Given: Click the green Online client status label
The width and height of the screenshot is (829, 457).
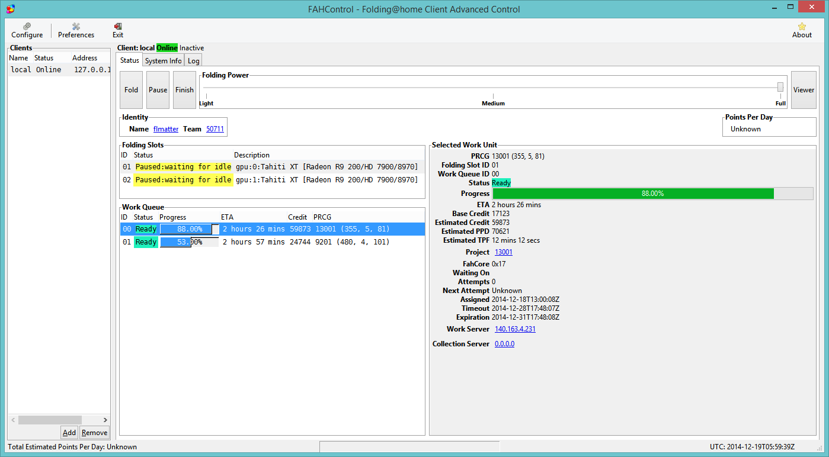Looking at the screenshot, I should point(167,48).
